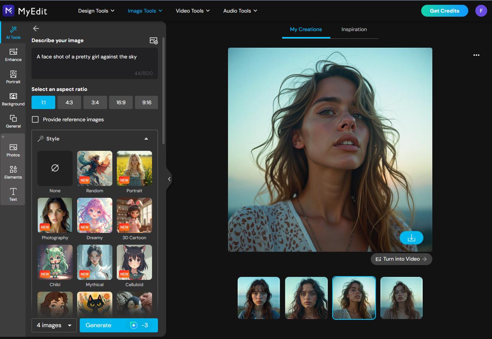The image size is (492, 339).
Task: Open the Image Tools dropdown
Action: click(x=144, y=11)
